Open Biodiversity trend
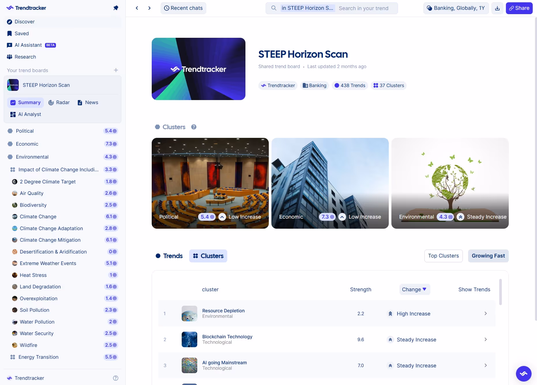The image size is (537, 385). point(63,205)
